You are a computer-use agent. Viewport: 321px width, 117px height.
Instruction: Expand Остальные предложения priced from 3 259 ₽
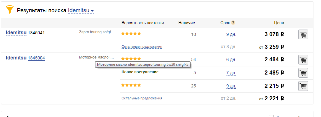(x=142, y=47)
